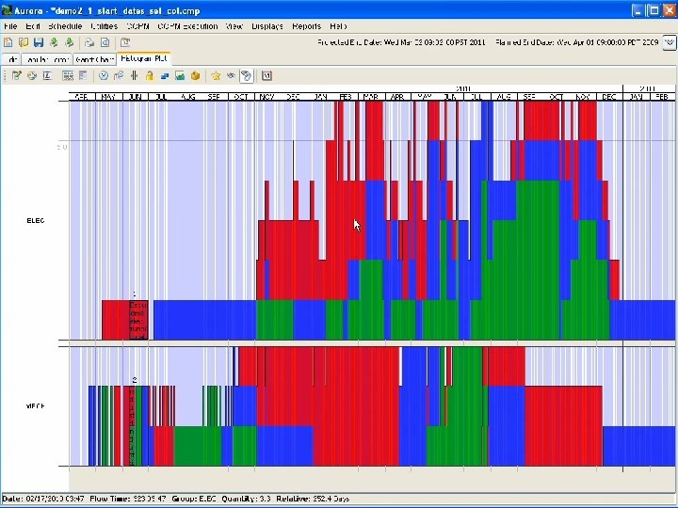Click the final boxed icon in the plot toolbar

pyautogui.click(x=266, y=76)
